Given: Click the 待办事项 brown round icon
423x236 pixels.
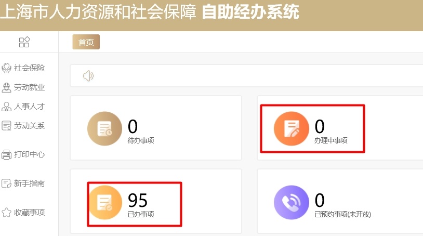Looking at the screenshot, I should click(x=104, y=128).
